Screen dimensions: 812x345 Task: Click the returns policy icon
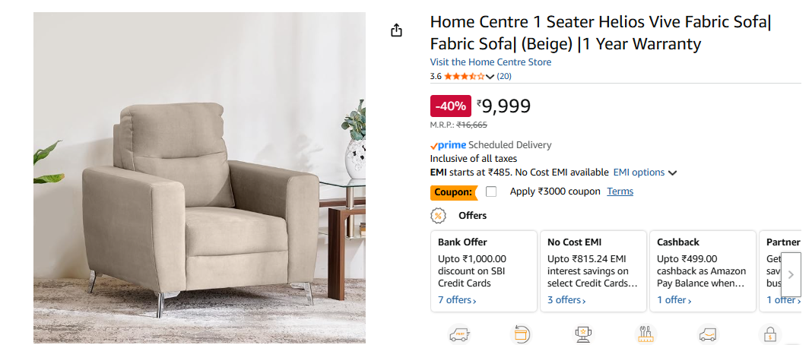(521, 334)
